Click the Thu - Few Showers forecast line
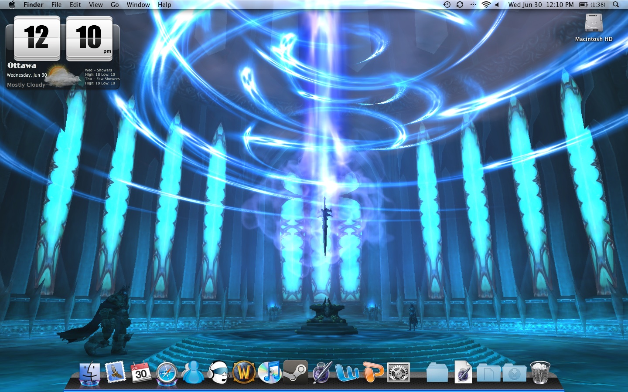628x392 pixels. coord(102,79)
